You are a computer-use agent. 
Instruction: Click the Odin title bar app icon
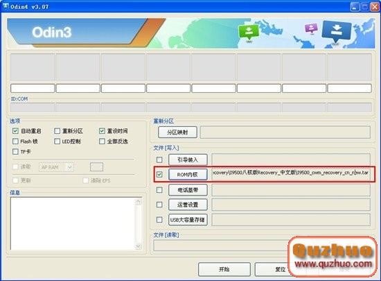point(6,6)
